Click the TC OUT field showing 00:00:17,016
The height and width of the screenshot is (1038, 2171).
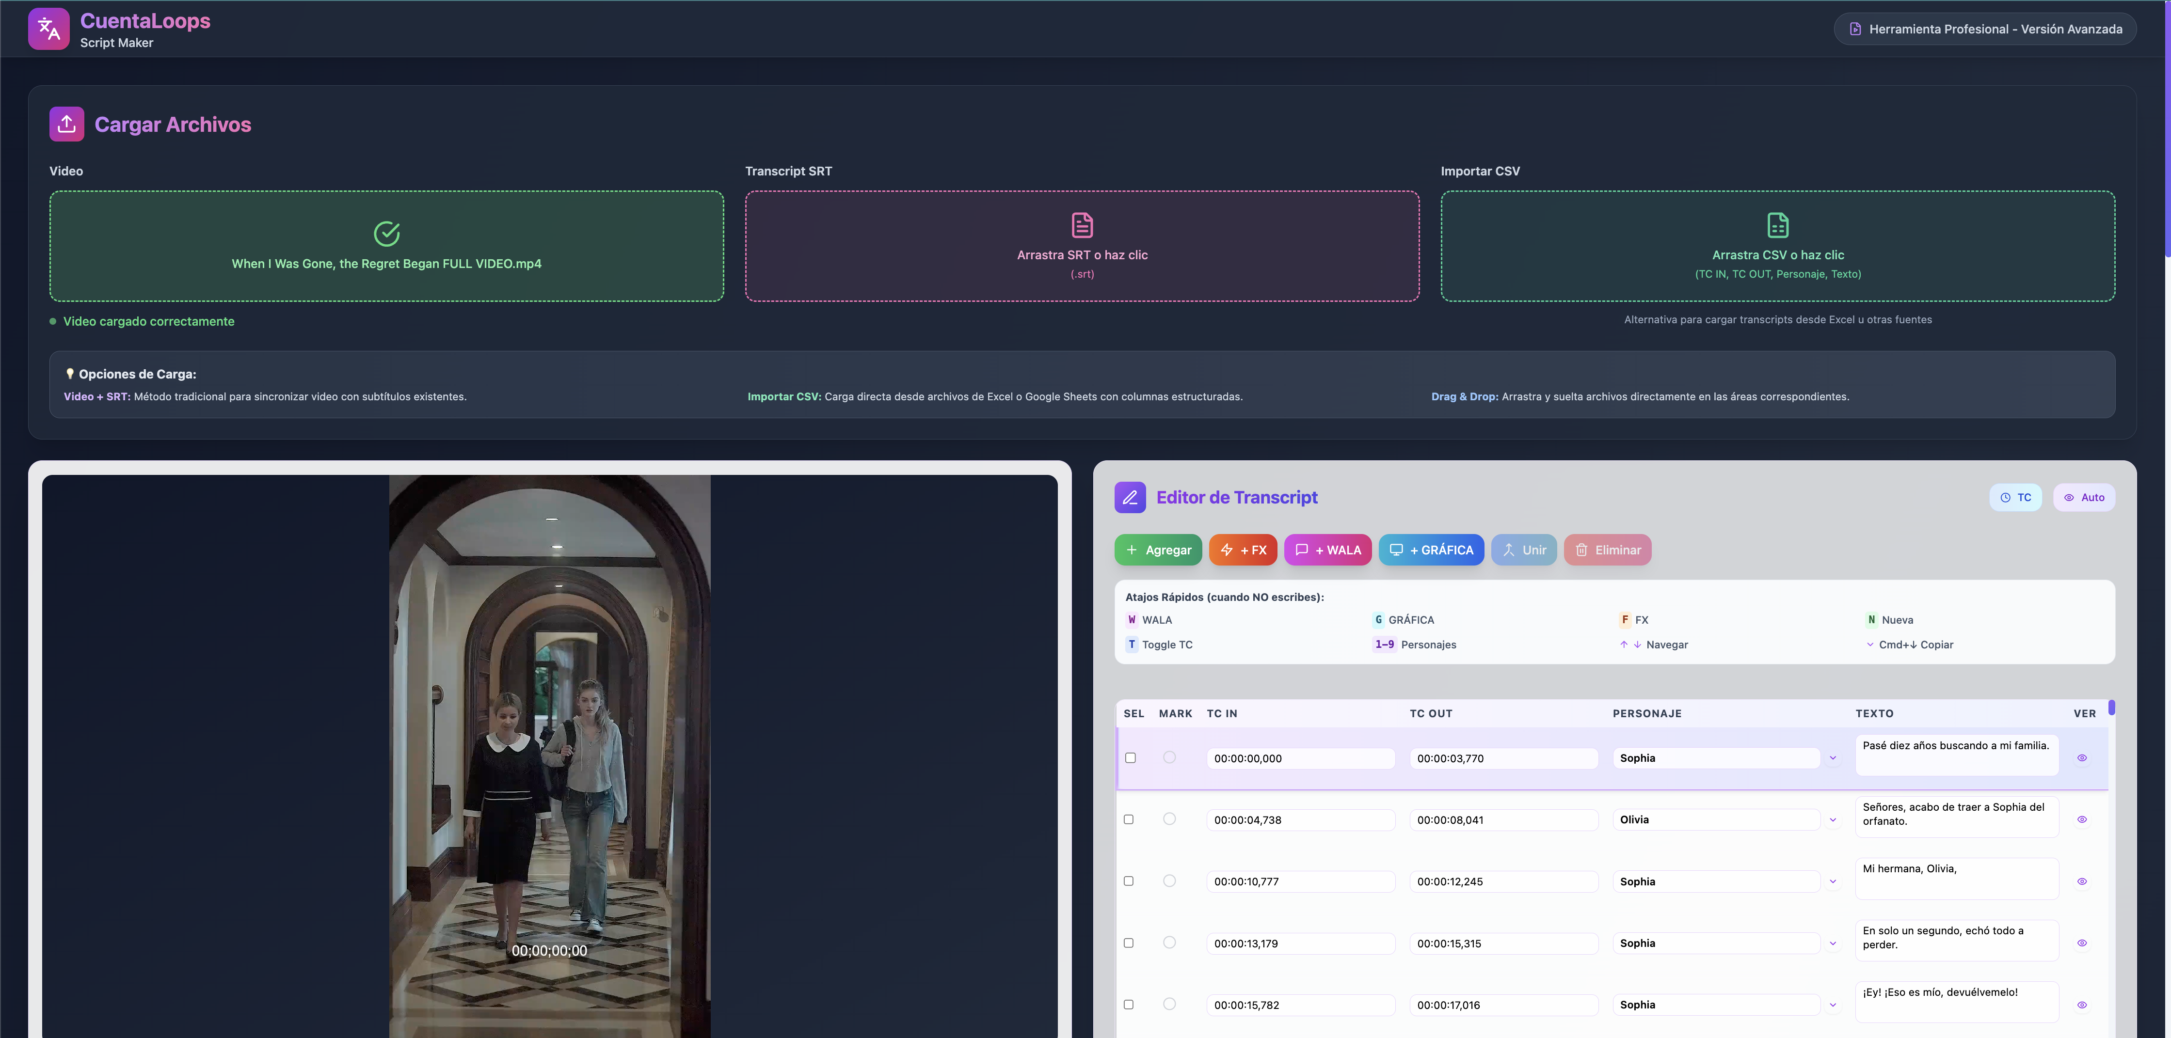(1502, 1005)
